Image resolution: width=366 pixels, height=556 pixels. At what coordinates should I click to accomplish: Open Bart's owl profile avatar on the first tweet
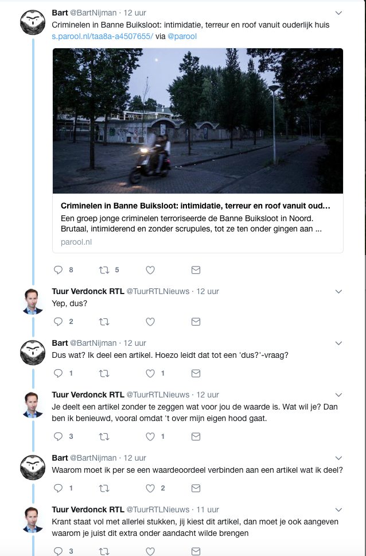[x=33, y=23]
